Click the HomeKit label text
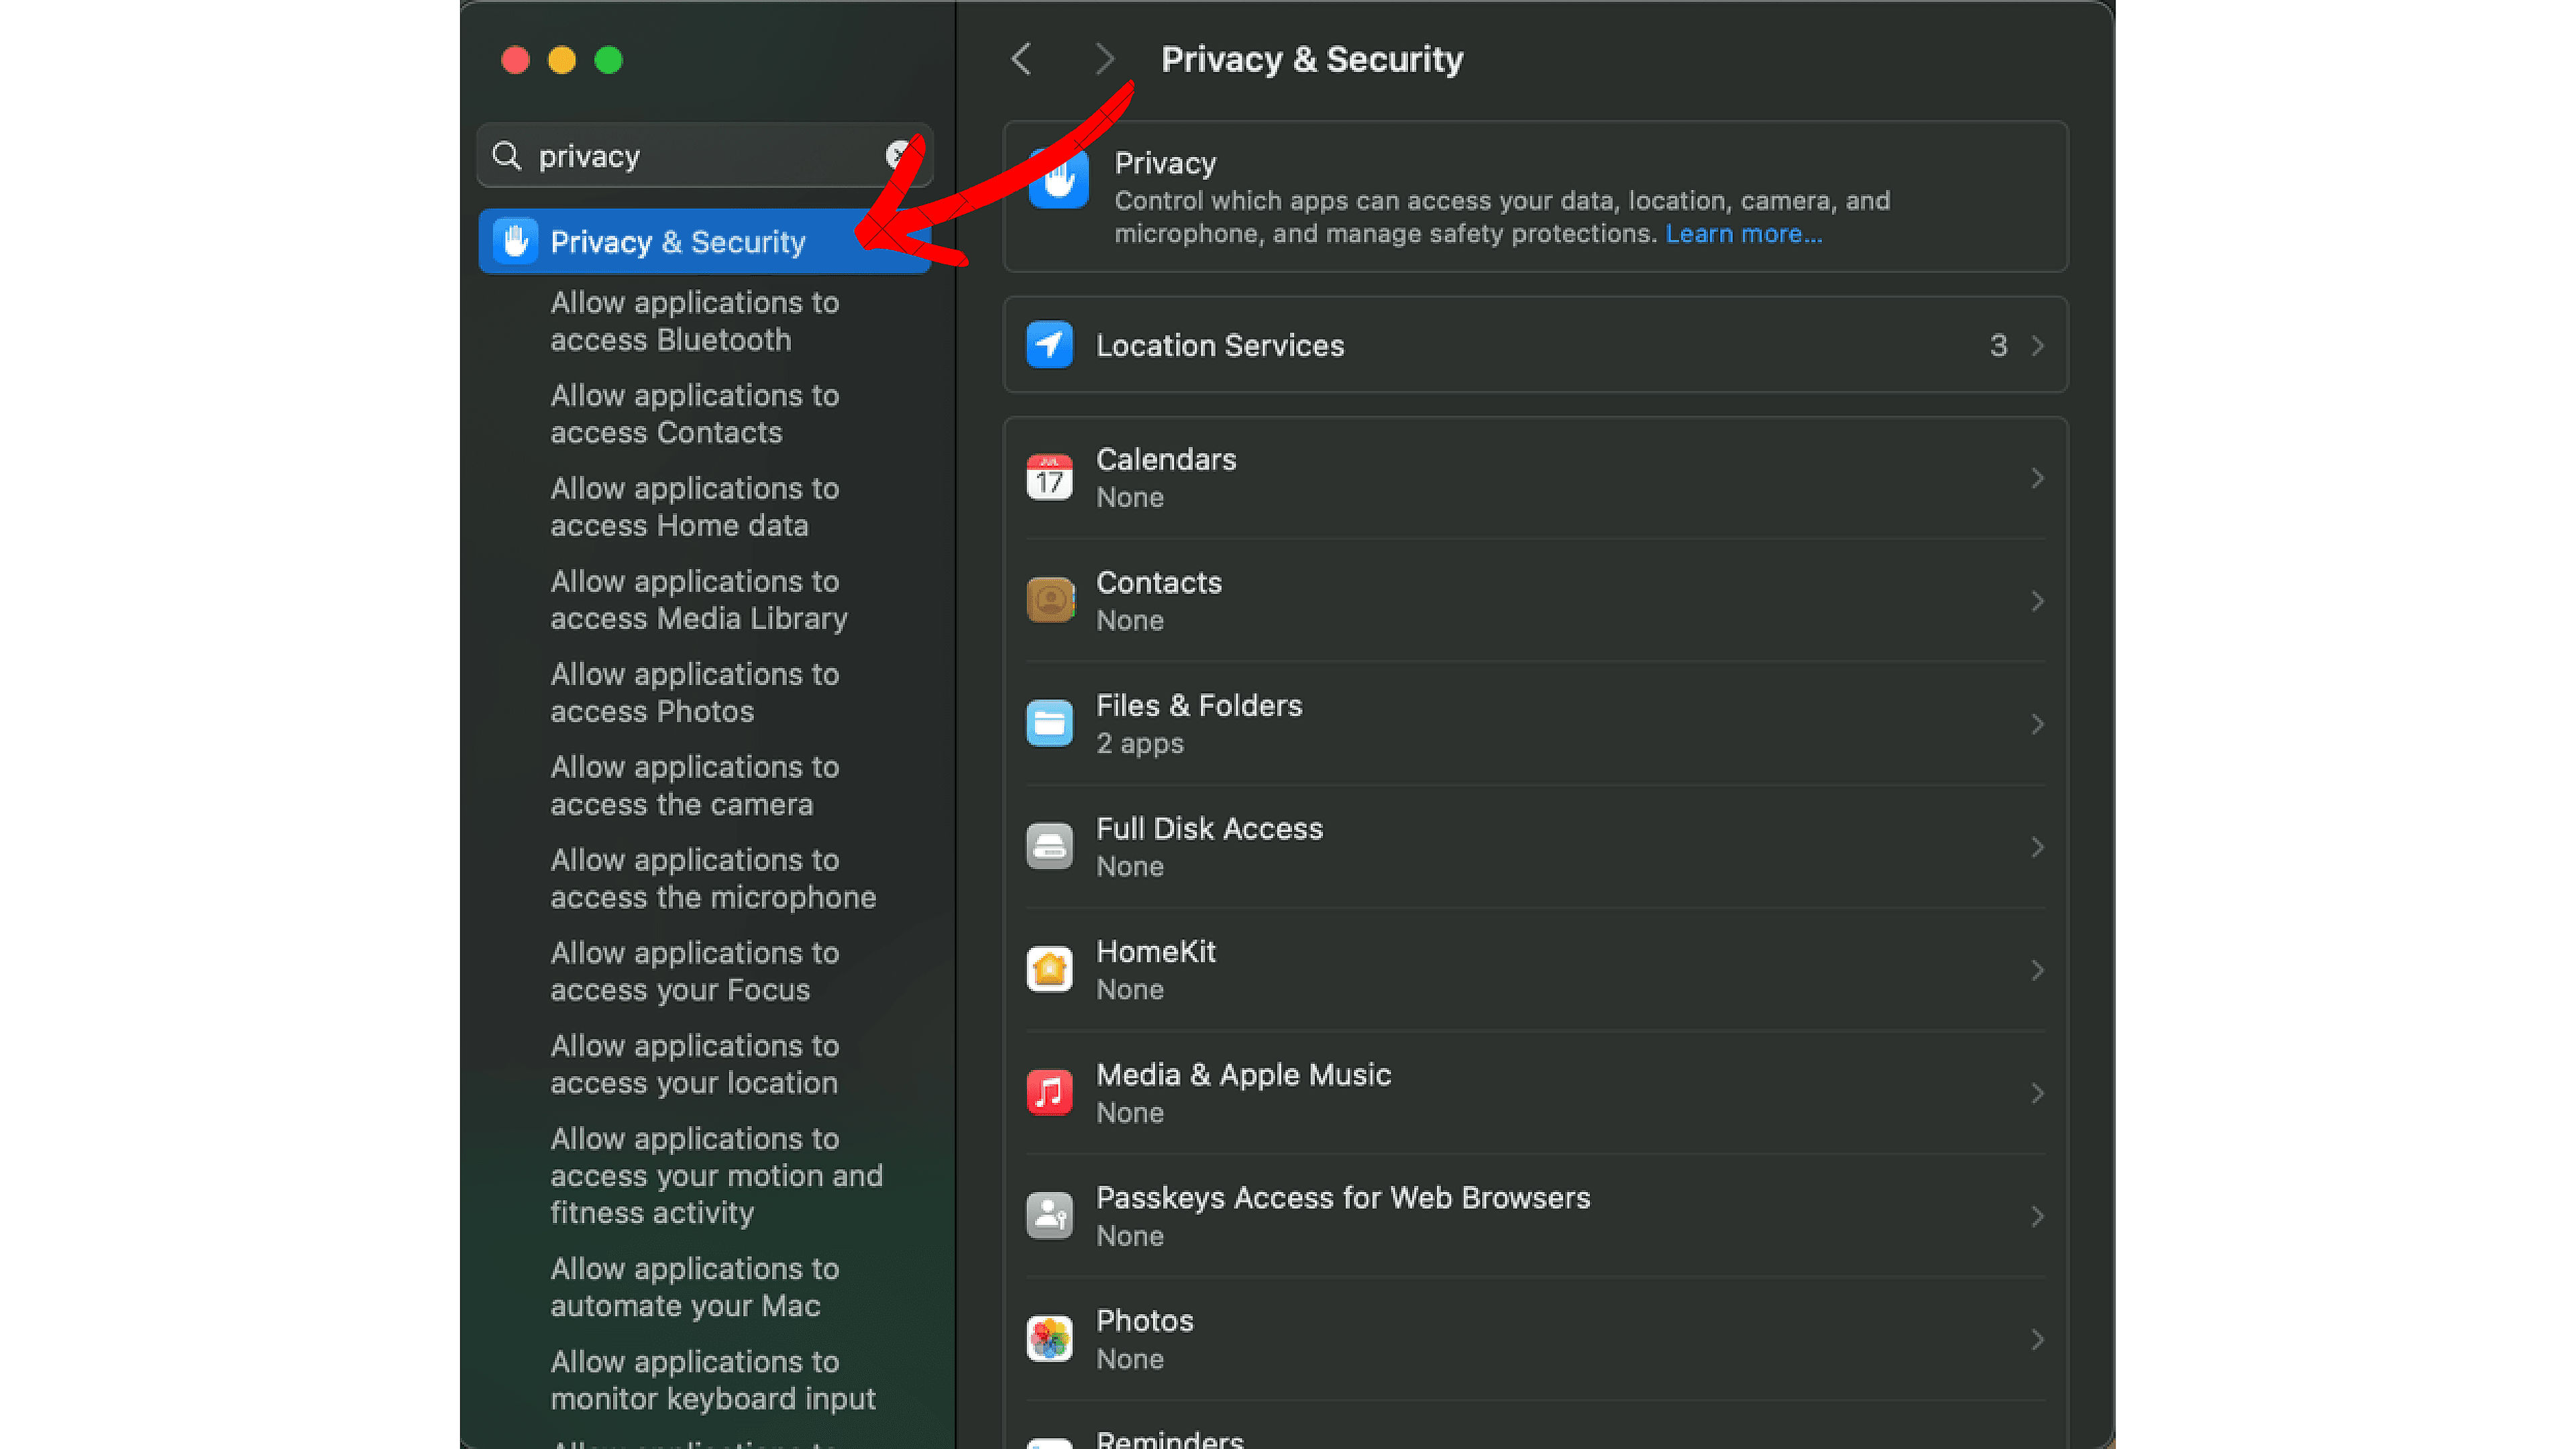 [x=1156, y=952]
